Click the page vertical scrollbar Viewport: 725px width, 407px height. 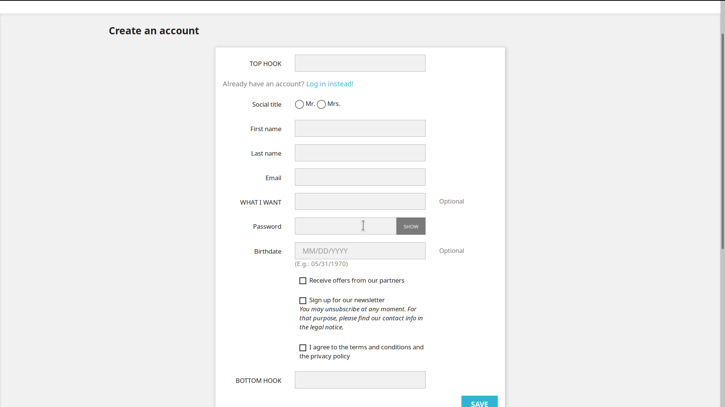pos(722,141)
